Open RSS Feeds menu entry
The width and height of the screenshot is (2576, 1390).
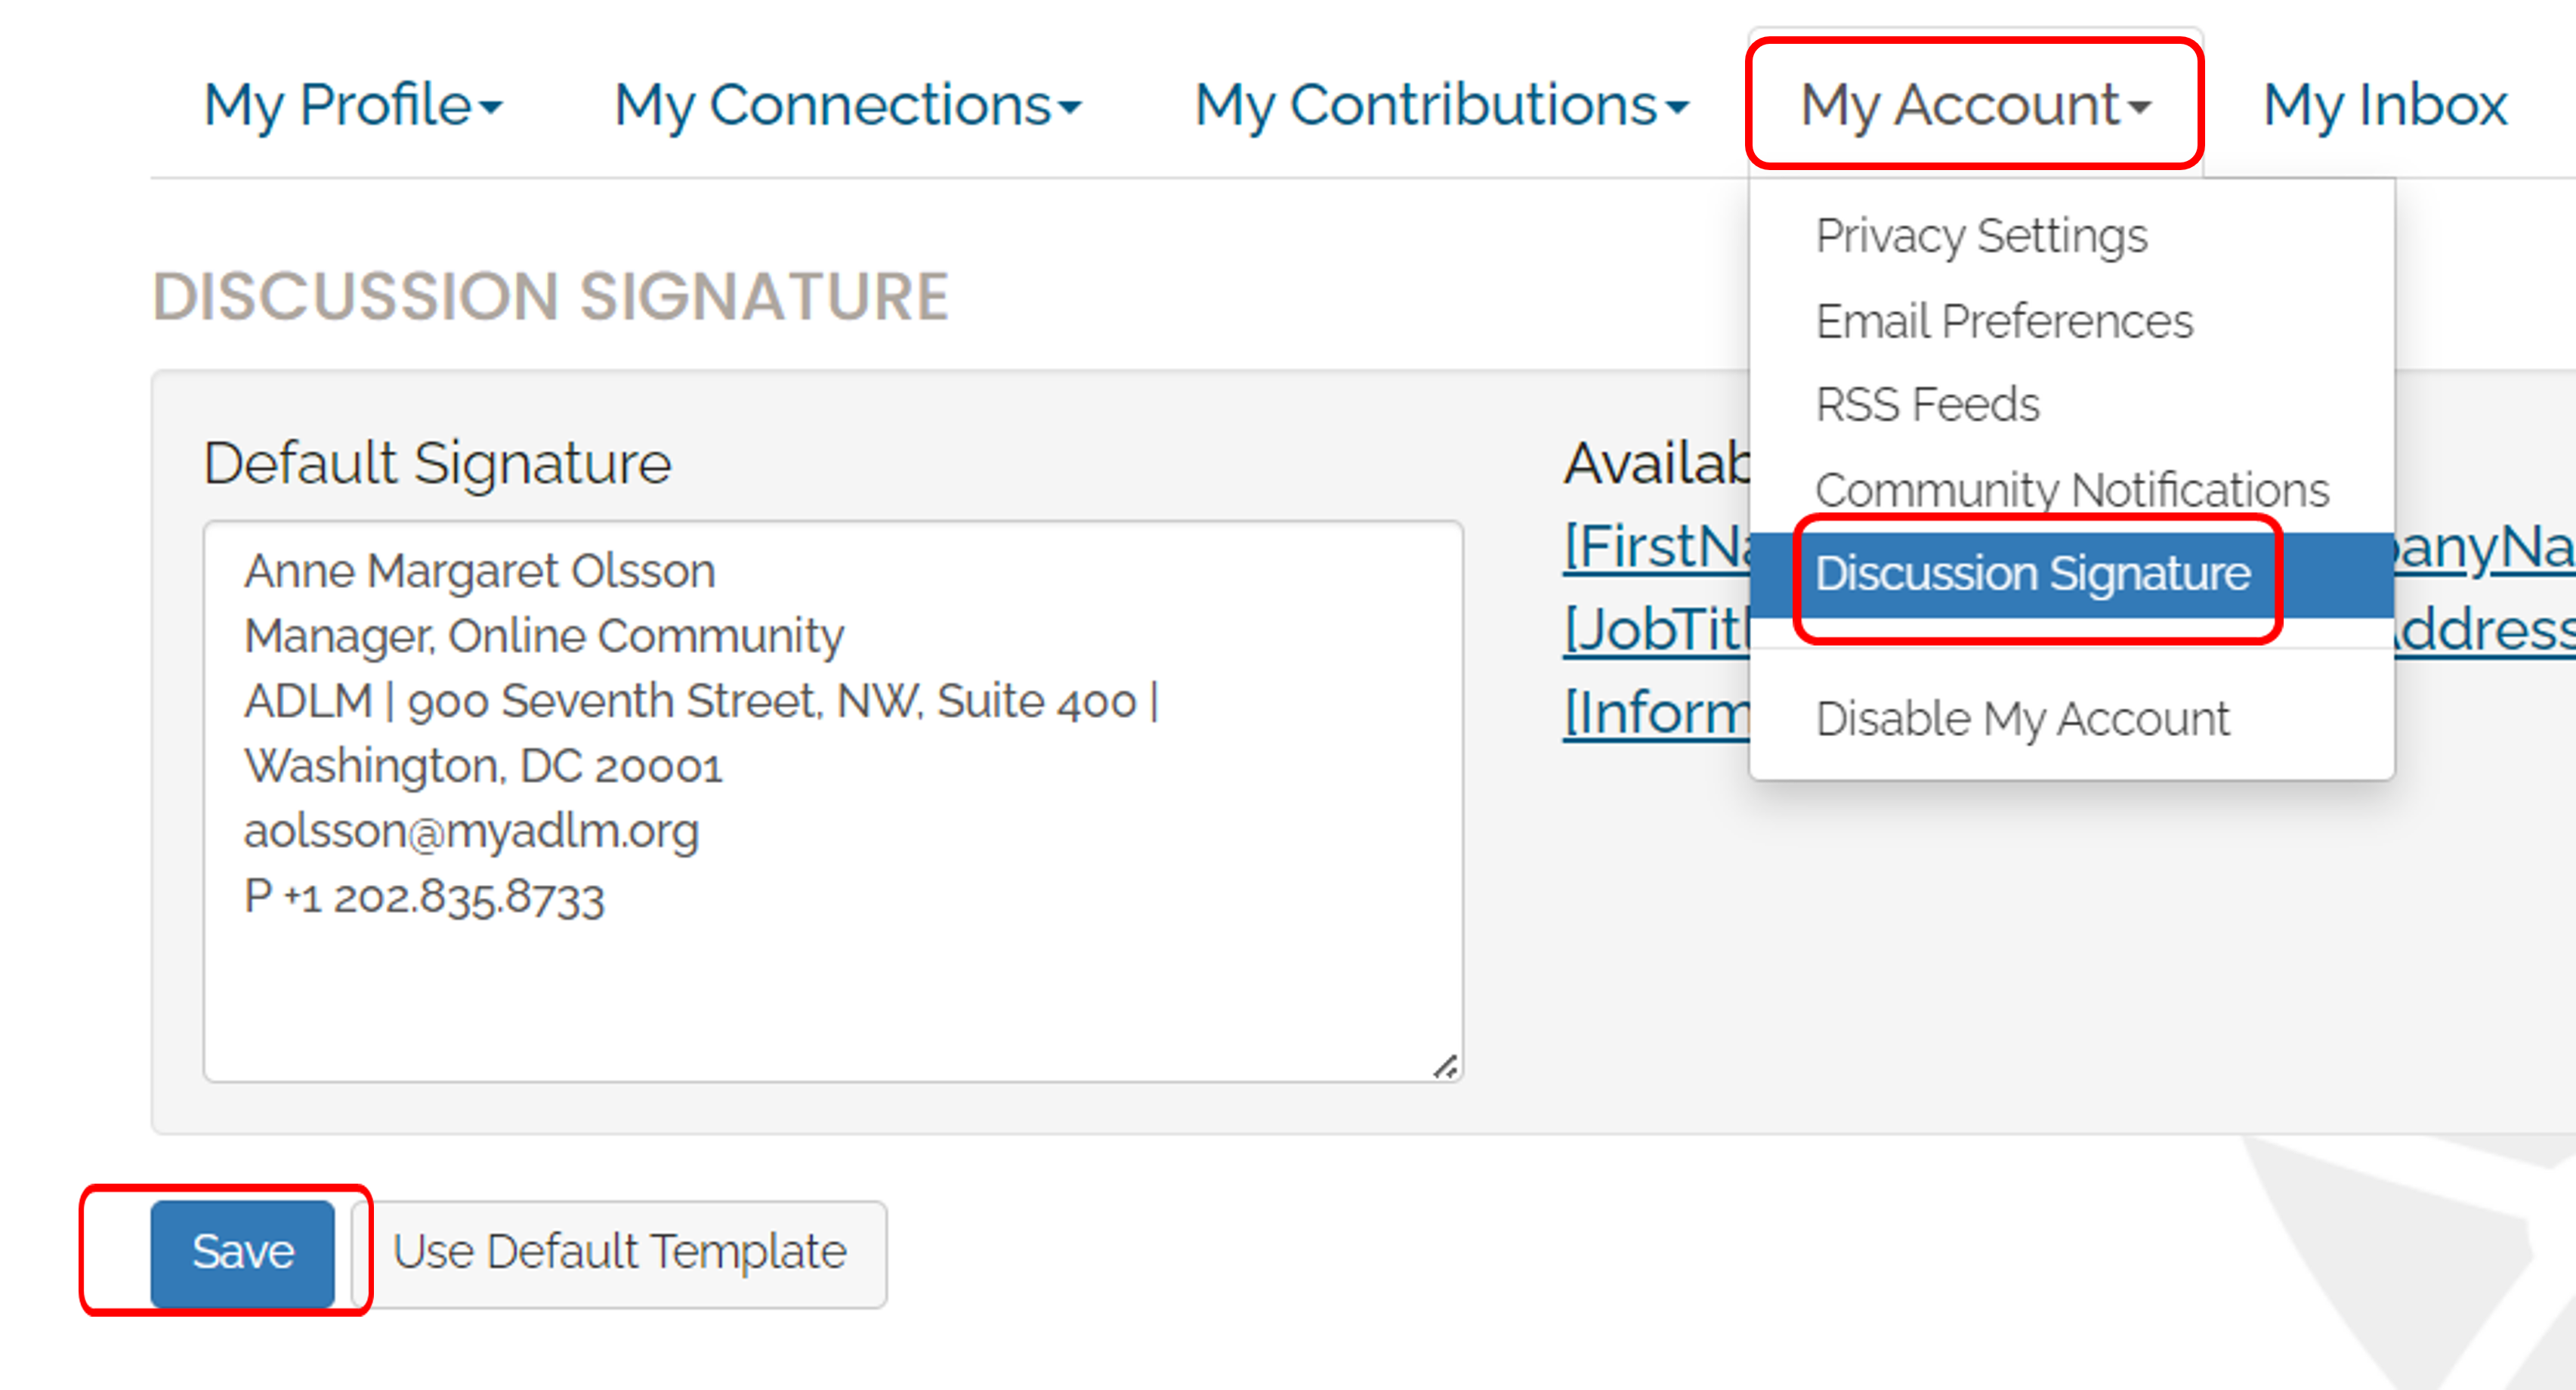click(x=1926, y=405)
